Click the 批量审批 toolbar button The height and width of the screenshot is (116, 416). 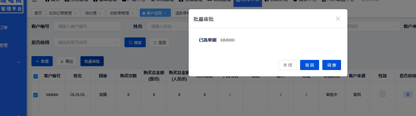point(92,61)
